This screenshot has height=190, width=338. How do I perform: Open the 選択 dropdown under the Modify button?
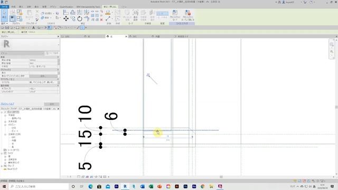(x=4, y=23)
